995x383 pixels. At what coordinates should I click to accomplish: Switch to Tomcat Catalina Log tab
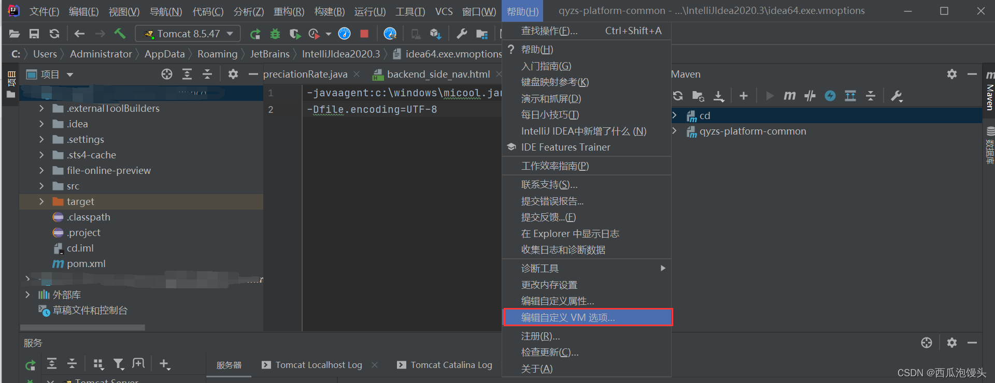451,365
